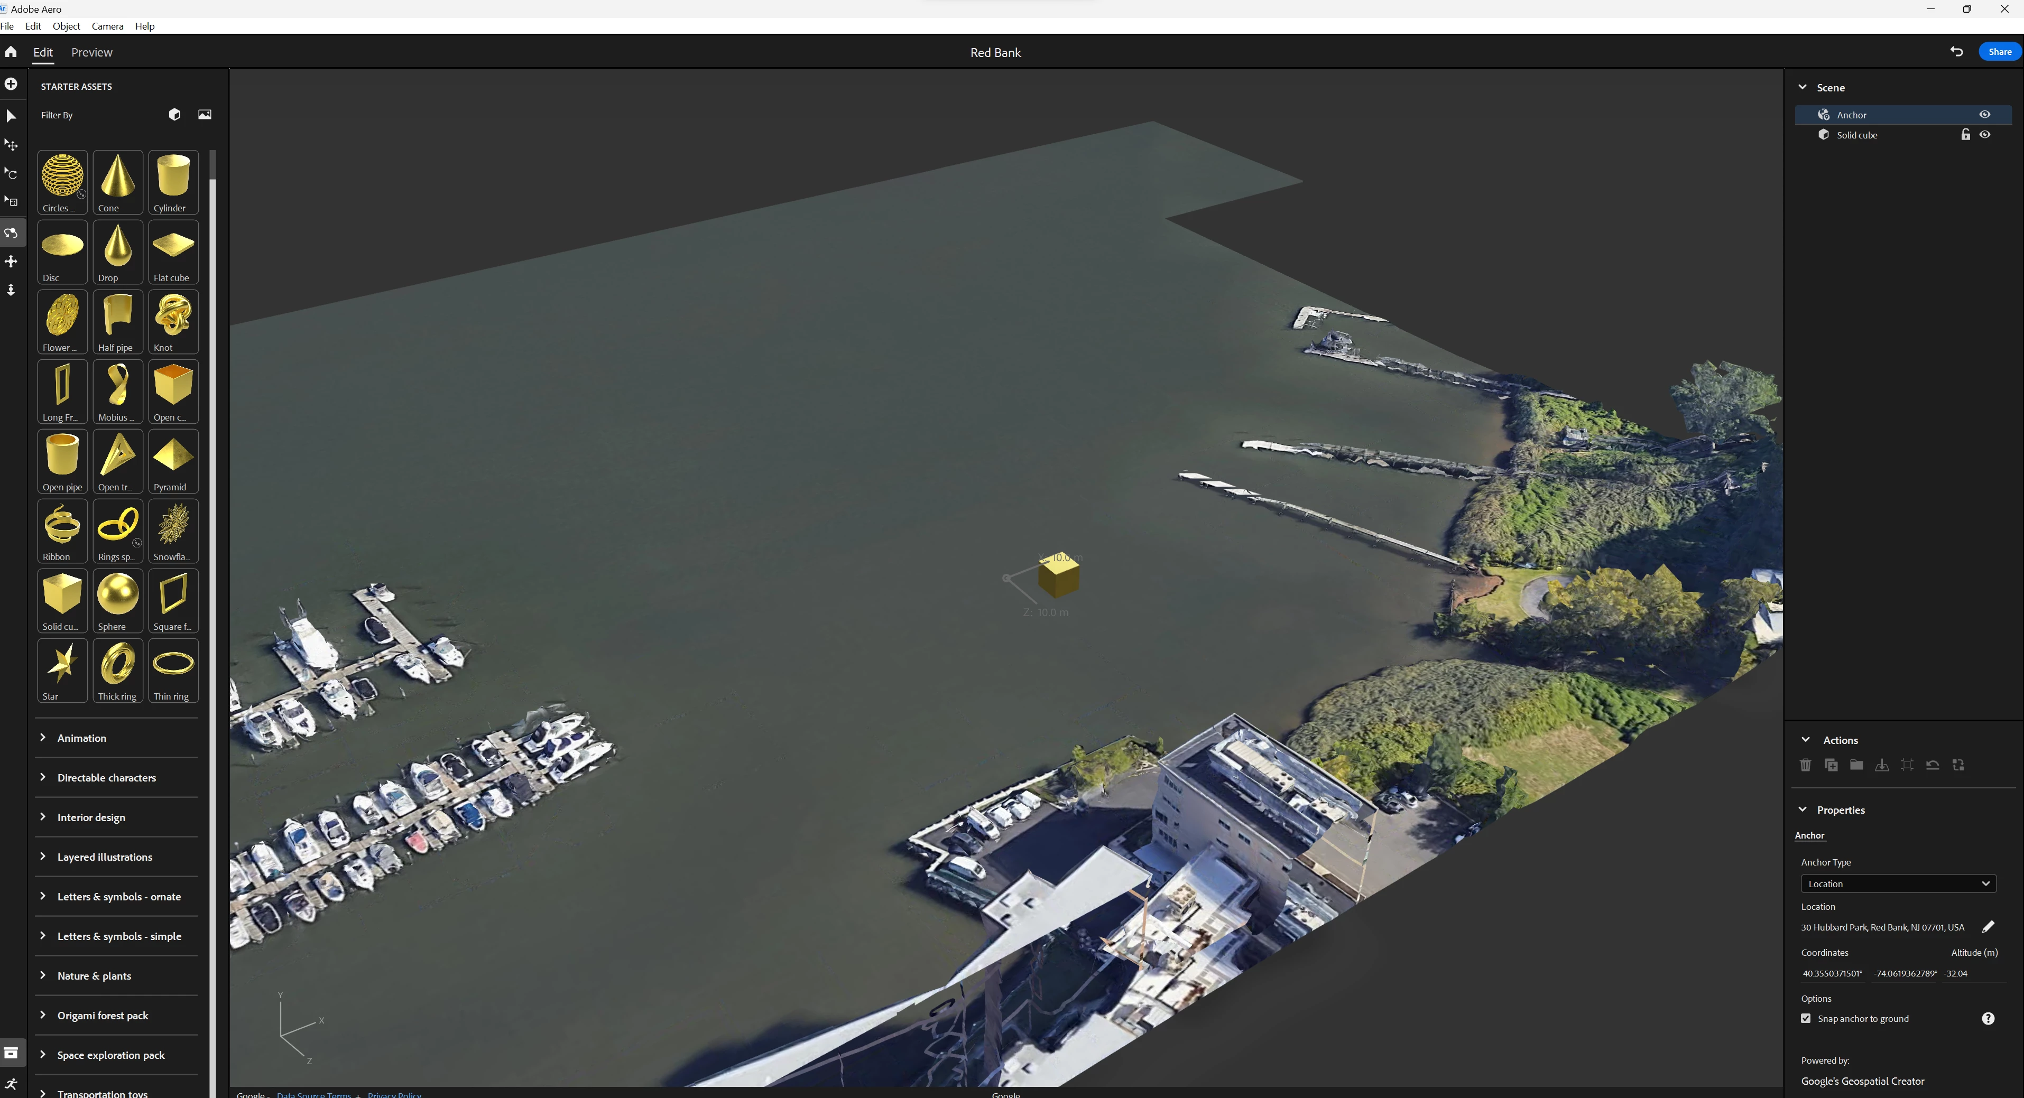
Task: Filter starter assets by 3D objects
Action: (174, 115)
